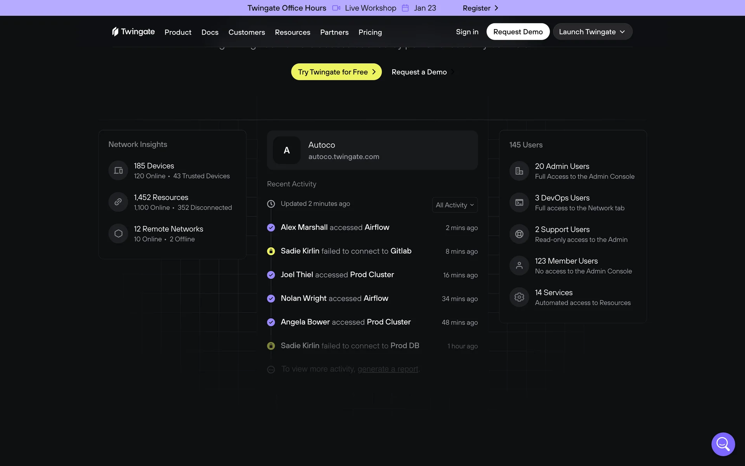Viewport: 745px width, 466px height.
Task: Click the Services gear icon
Action: point(519,297)
